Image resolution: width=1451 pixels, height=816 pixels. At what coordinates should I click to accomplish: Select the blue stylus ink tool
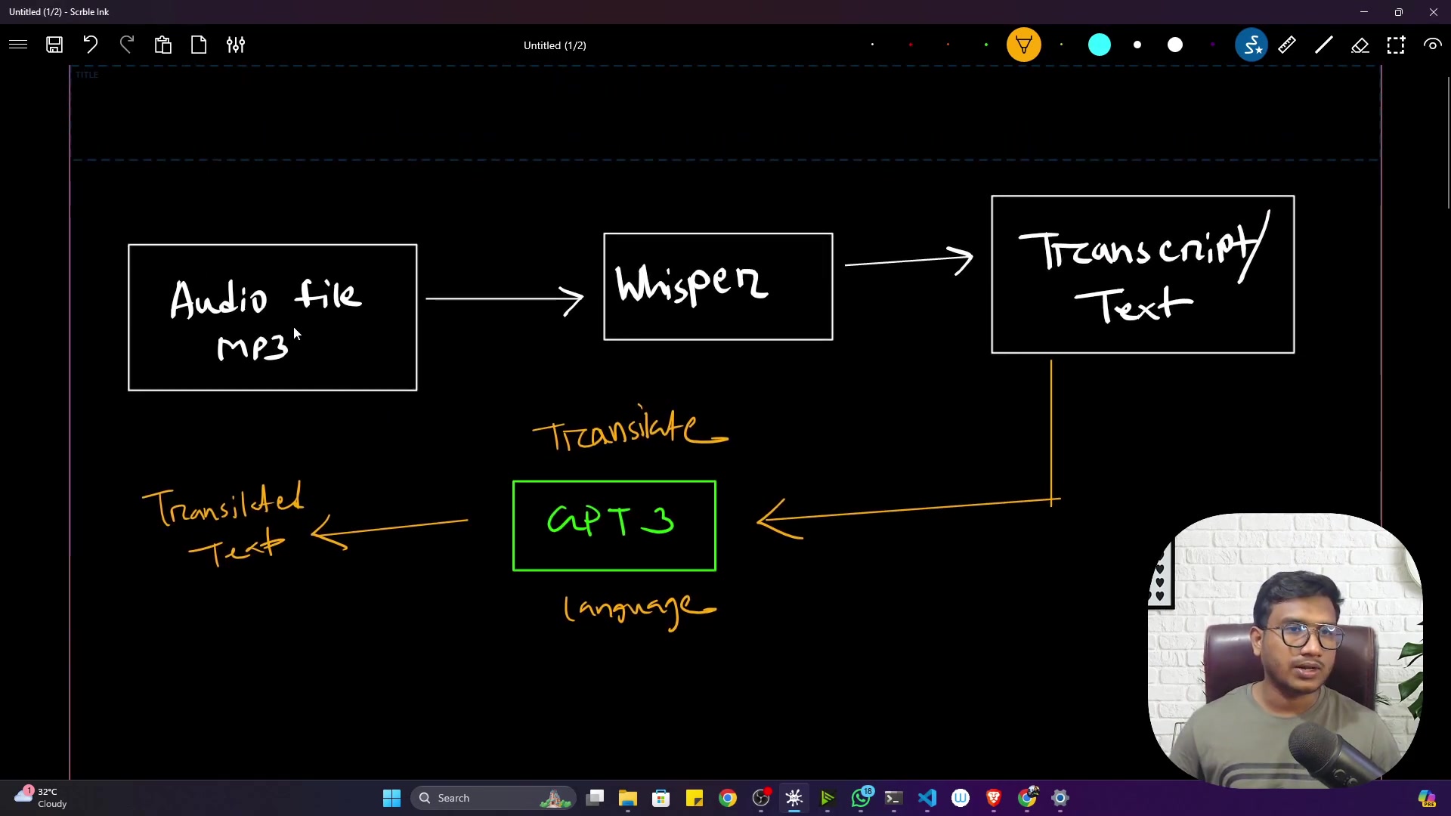(1251, 45)
